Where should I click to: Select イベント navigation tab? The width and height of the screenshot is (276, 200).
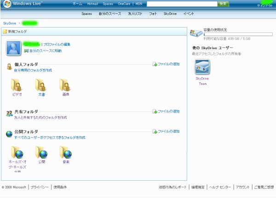pyautogui.click(x=189, y=14)
